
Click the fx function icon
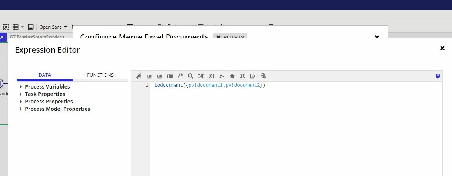(222, 76)
